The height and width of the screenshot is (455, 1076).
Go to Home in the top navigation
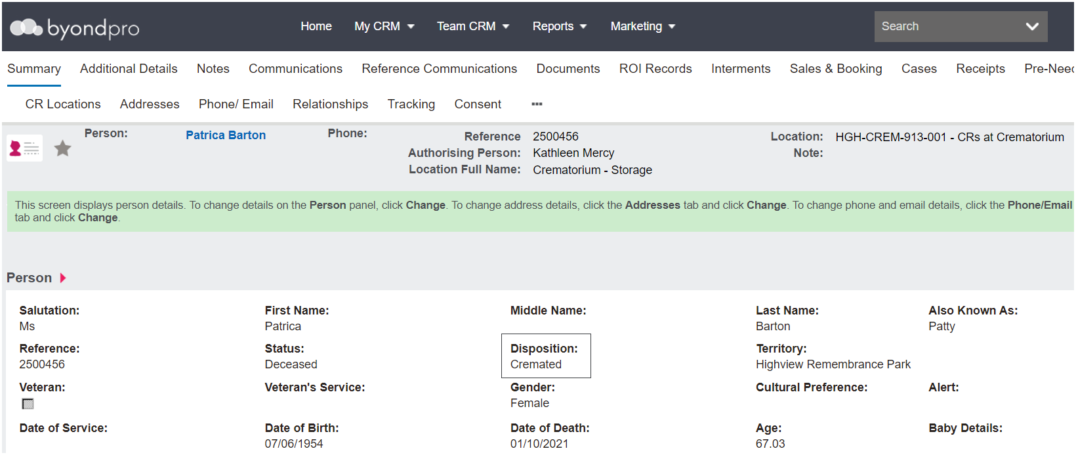pos(316,26)
